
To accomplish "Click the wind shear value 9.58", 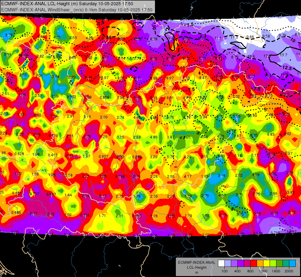I will click(x=266, y=36).
